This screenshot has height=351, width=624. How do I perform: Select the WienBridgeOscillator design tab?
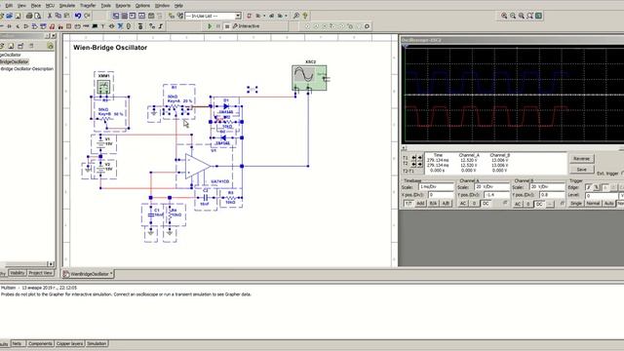point(89,274)
